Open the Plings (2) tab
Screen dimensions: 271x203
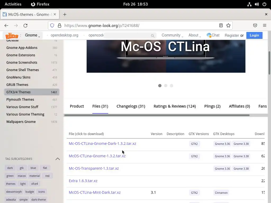tap(212, 106)
